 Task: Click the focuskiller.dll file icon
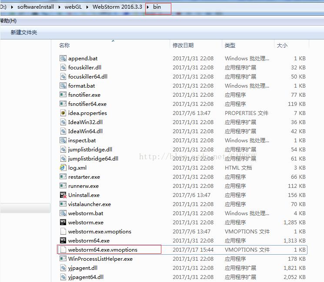63,68
